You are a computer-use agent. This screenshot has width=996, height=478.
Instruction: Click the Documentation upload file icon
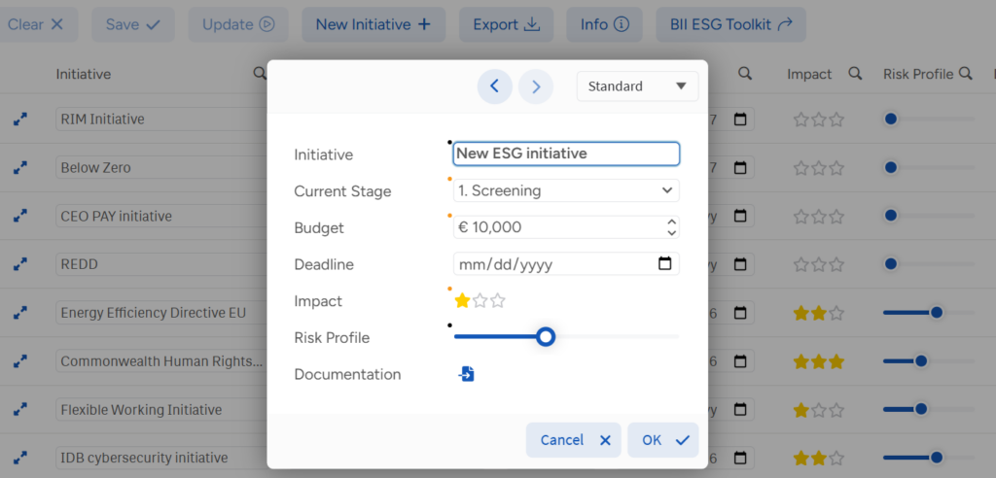click(467, 374)
